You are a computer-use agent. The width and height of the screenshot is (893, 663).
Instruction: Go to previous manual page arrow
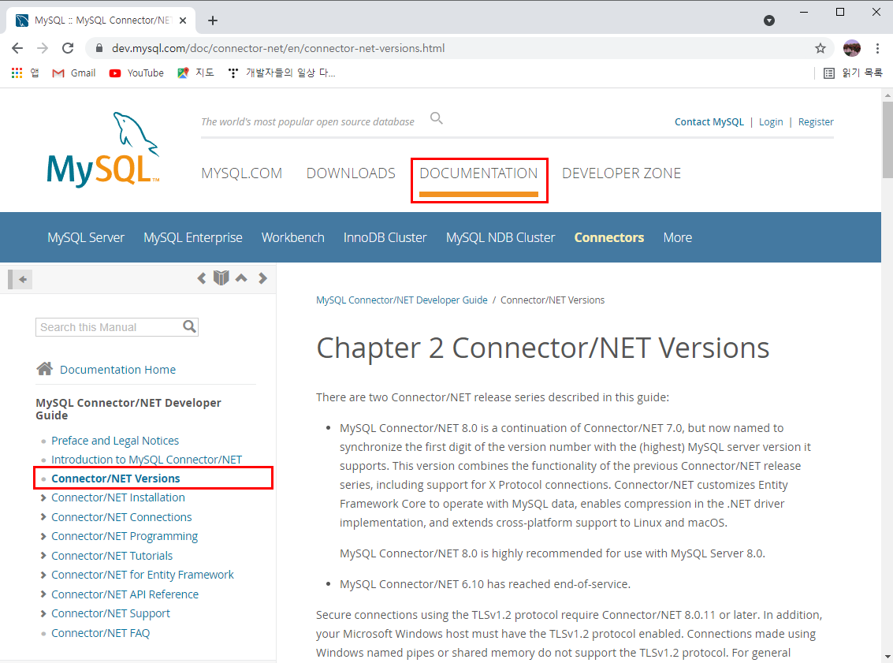[202, 278]
